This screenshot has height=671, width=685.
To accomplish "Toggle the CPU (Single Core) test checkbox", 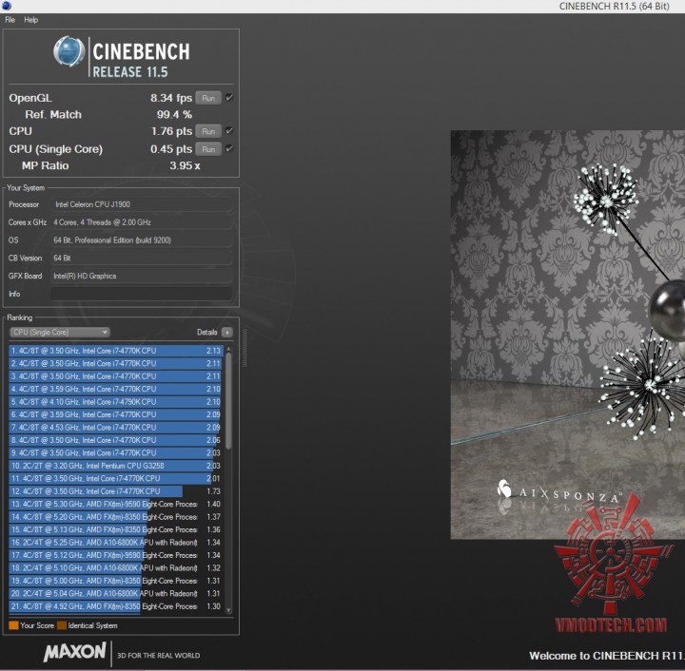I will point(229,149).
